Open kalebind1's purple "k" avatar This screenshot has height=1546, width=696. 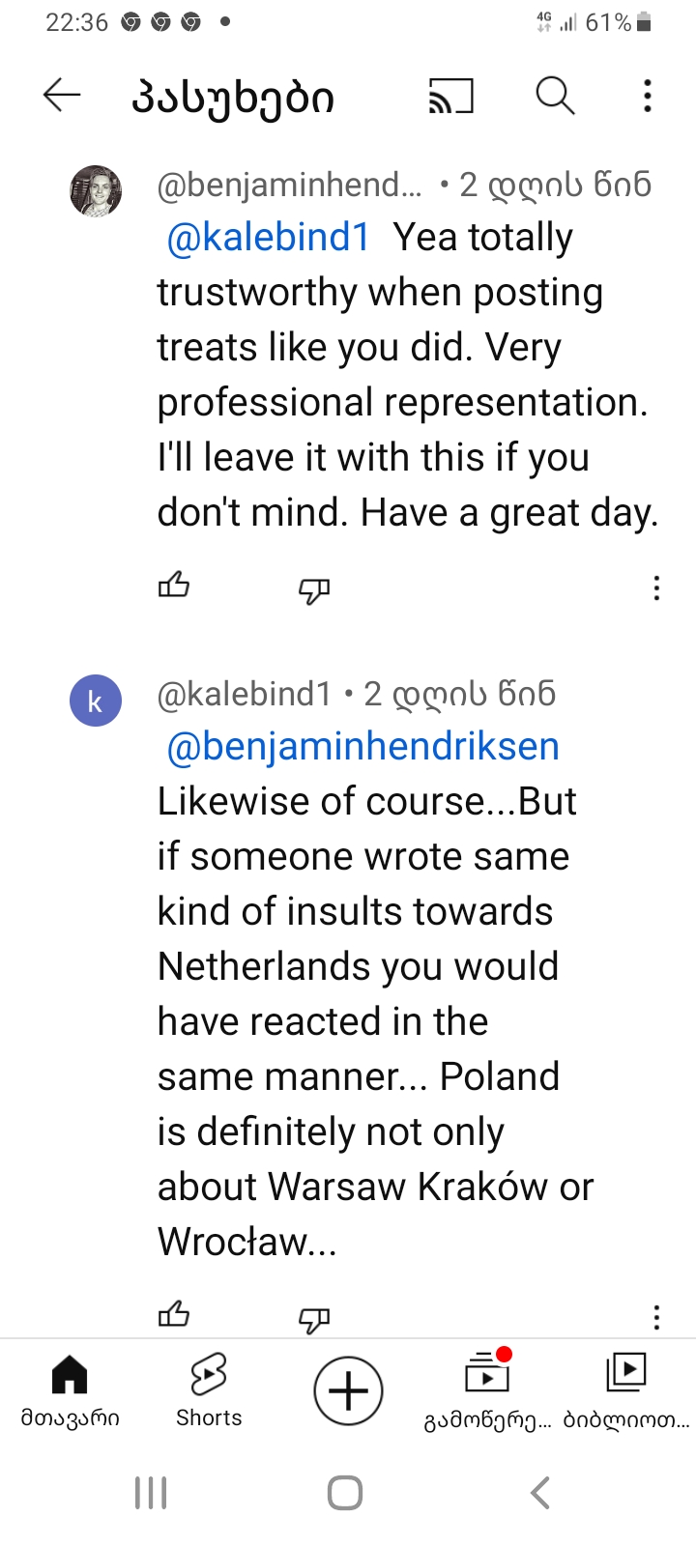[x=96, y=701]
